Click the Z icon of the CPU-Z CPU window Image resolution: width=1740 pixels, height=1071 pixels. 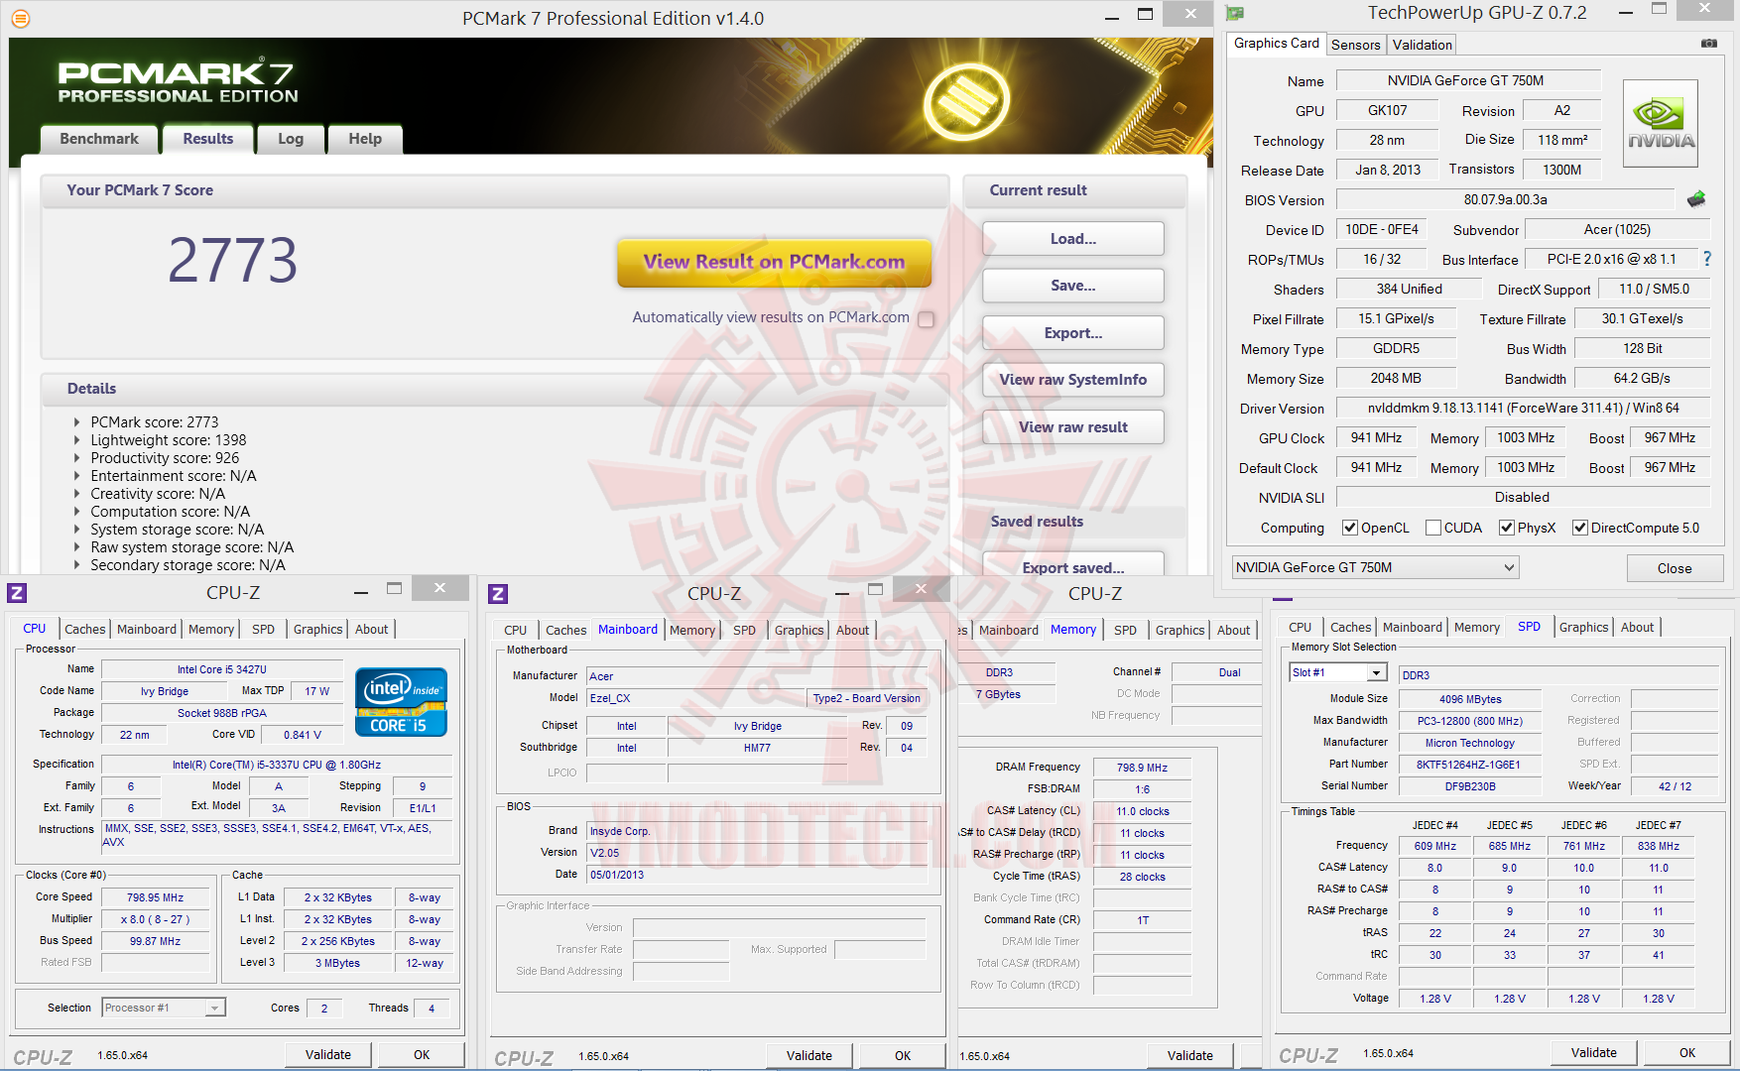[x=17, y=593]
